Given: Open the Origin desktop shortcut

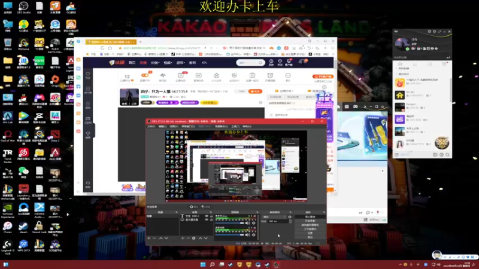Looking at the screenshot, I should (55, 81).
